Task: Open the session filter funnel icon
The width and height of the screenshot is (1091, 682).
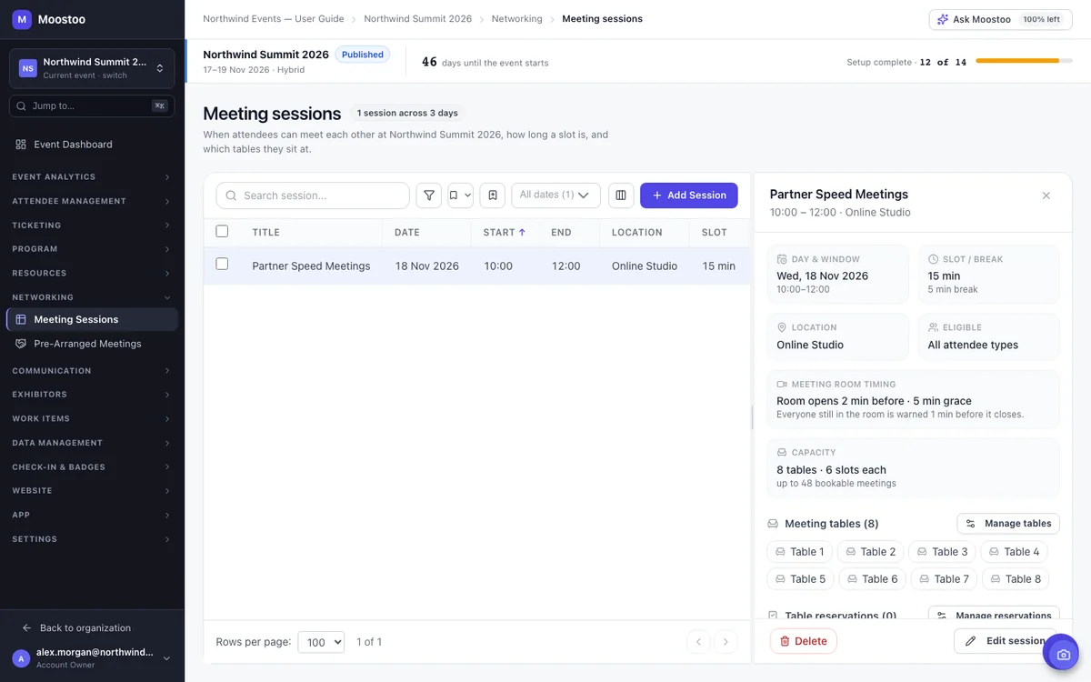Action: pyautogui.click(x=429, y=196)
